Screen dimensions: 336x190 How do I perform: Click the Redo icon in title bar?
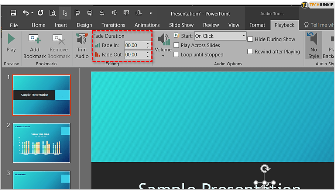40,13
